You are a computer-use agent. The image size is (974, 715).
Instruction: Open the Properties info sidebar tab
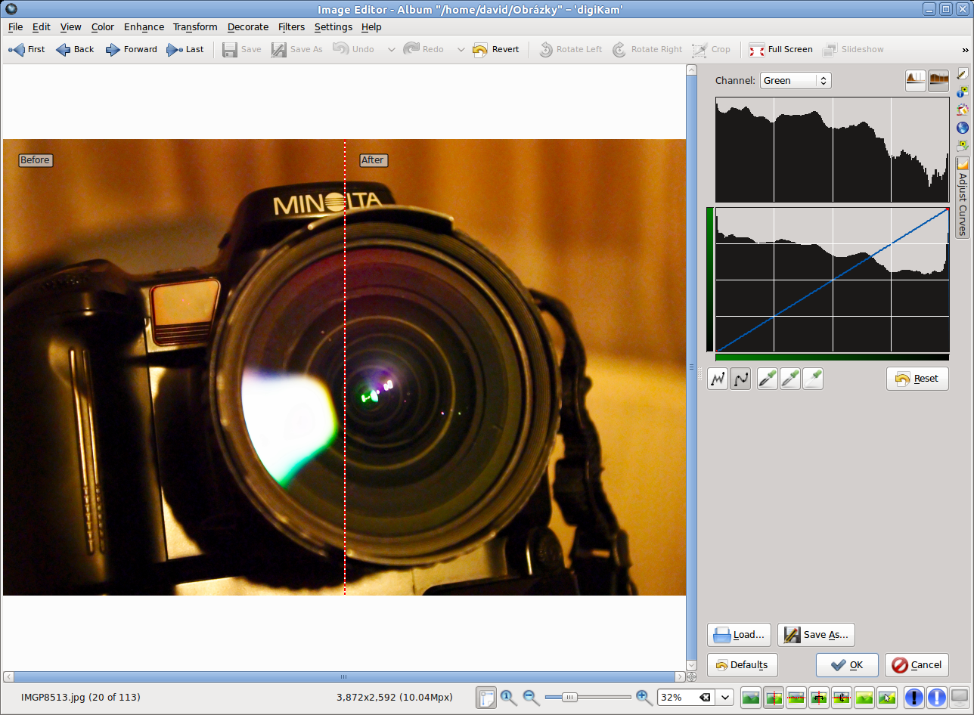point(963,92)
